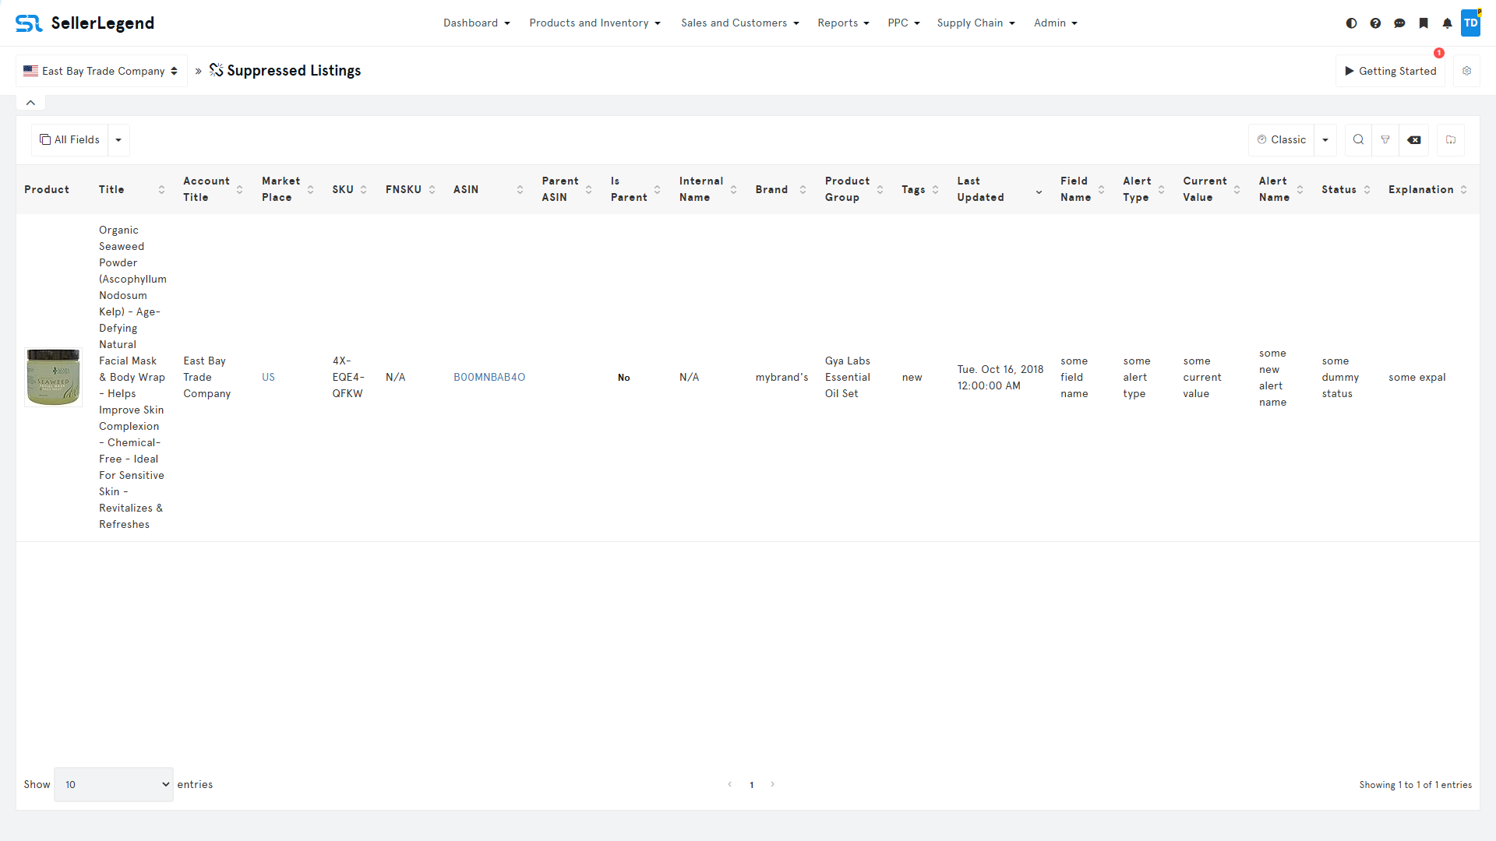Screen dimensions: 1496x841
Task: Collapse the filter panel with the top chevron
Action: (x=30, y=102)
